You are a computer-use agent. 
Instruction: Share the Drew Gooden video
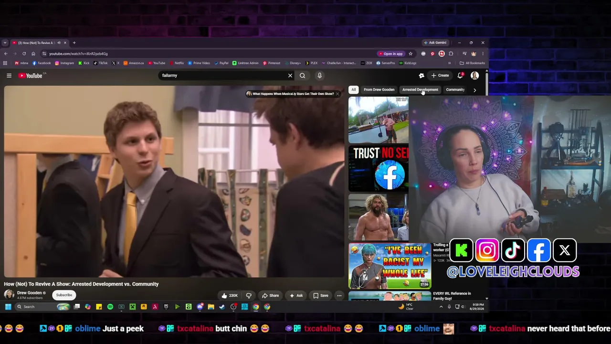[270, 296]
